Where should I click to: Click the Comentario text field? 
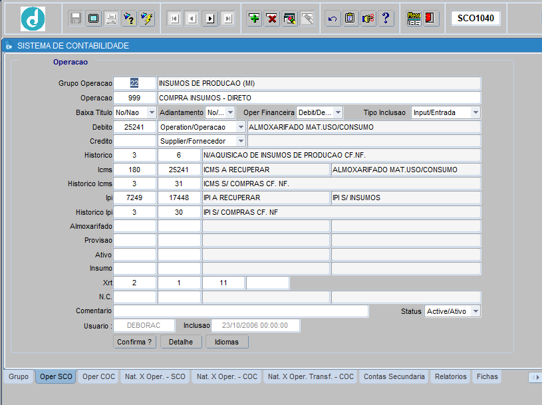coord(241,311)
